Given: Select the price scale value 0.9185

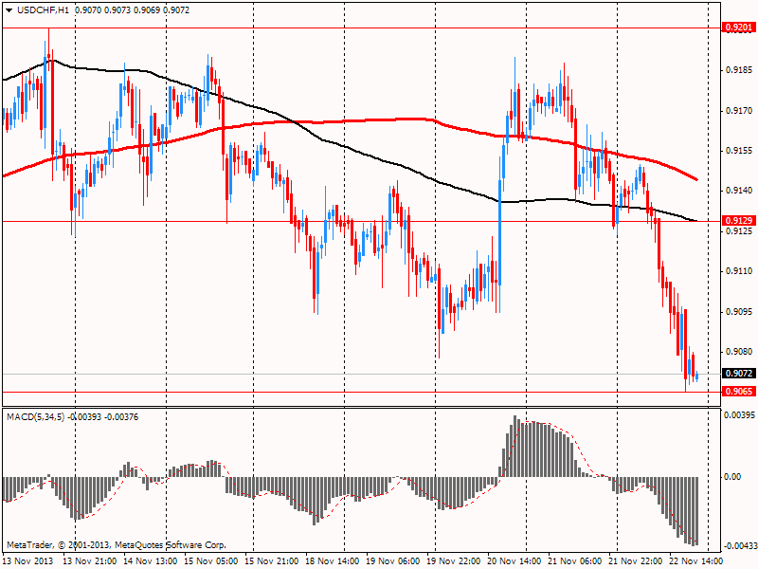Looking at the screenshot, I should click(739, 70).
